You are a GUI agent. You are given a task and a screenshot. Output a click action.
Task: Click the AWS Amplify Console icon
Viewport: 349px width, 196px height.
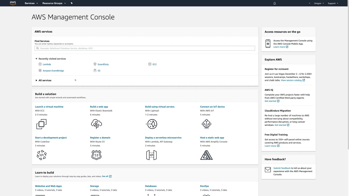(x=206, y=155)
